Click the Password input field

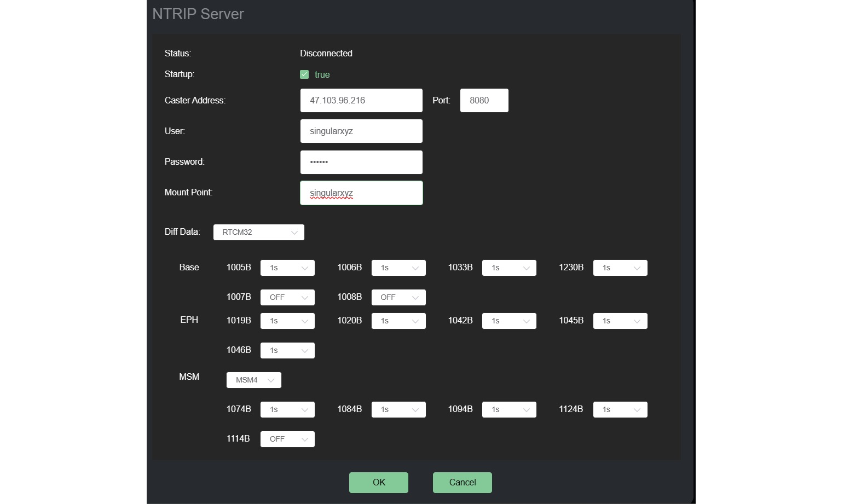coord(361,162)
